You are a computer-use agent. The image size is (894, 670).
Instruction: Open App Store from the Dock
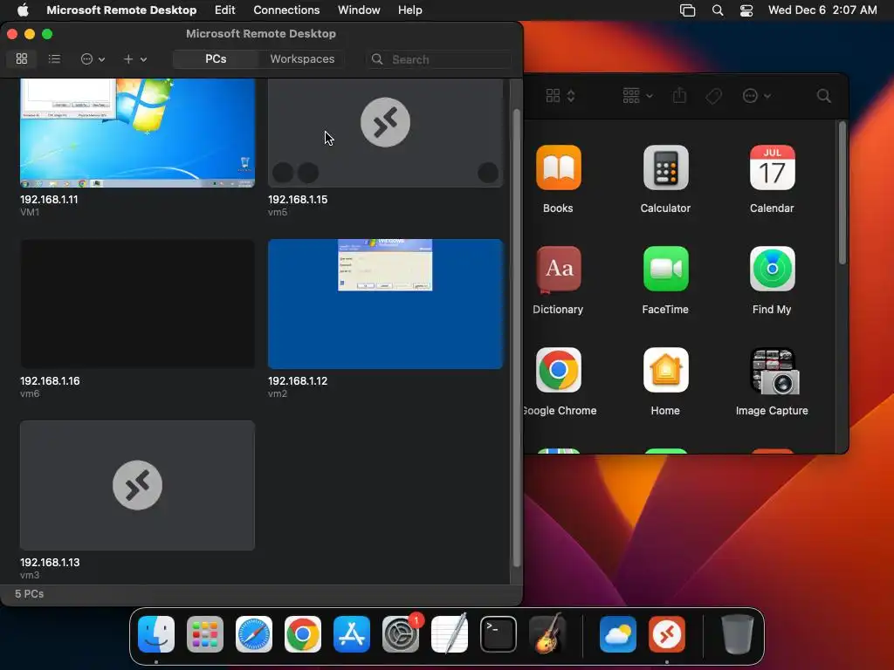[x=352, y=634]
